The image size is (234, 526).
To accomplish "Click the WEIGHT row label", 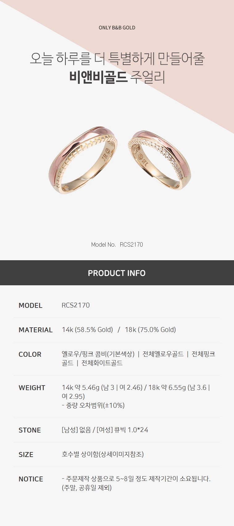I will tap(32, 388).
